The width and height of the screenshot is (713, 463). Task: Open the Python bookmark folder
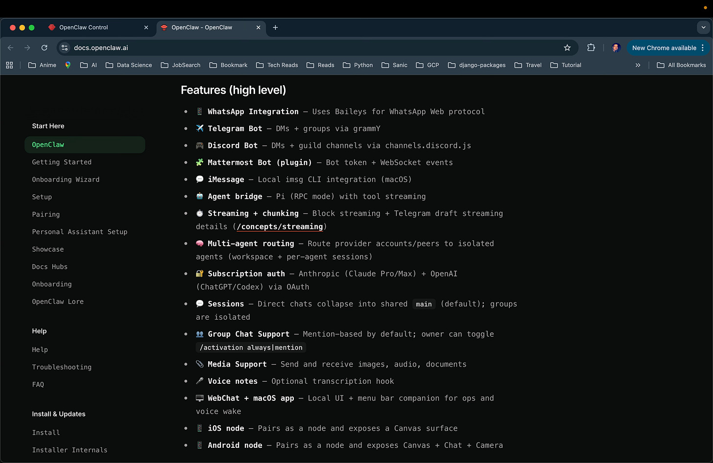point(358,65)
